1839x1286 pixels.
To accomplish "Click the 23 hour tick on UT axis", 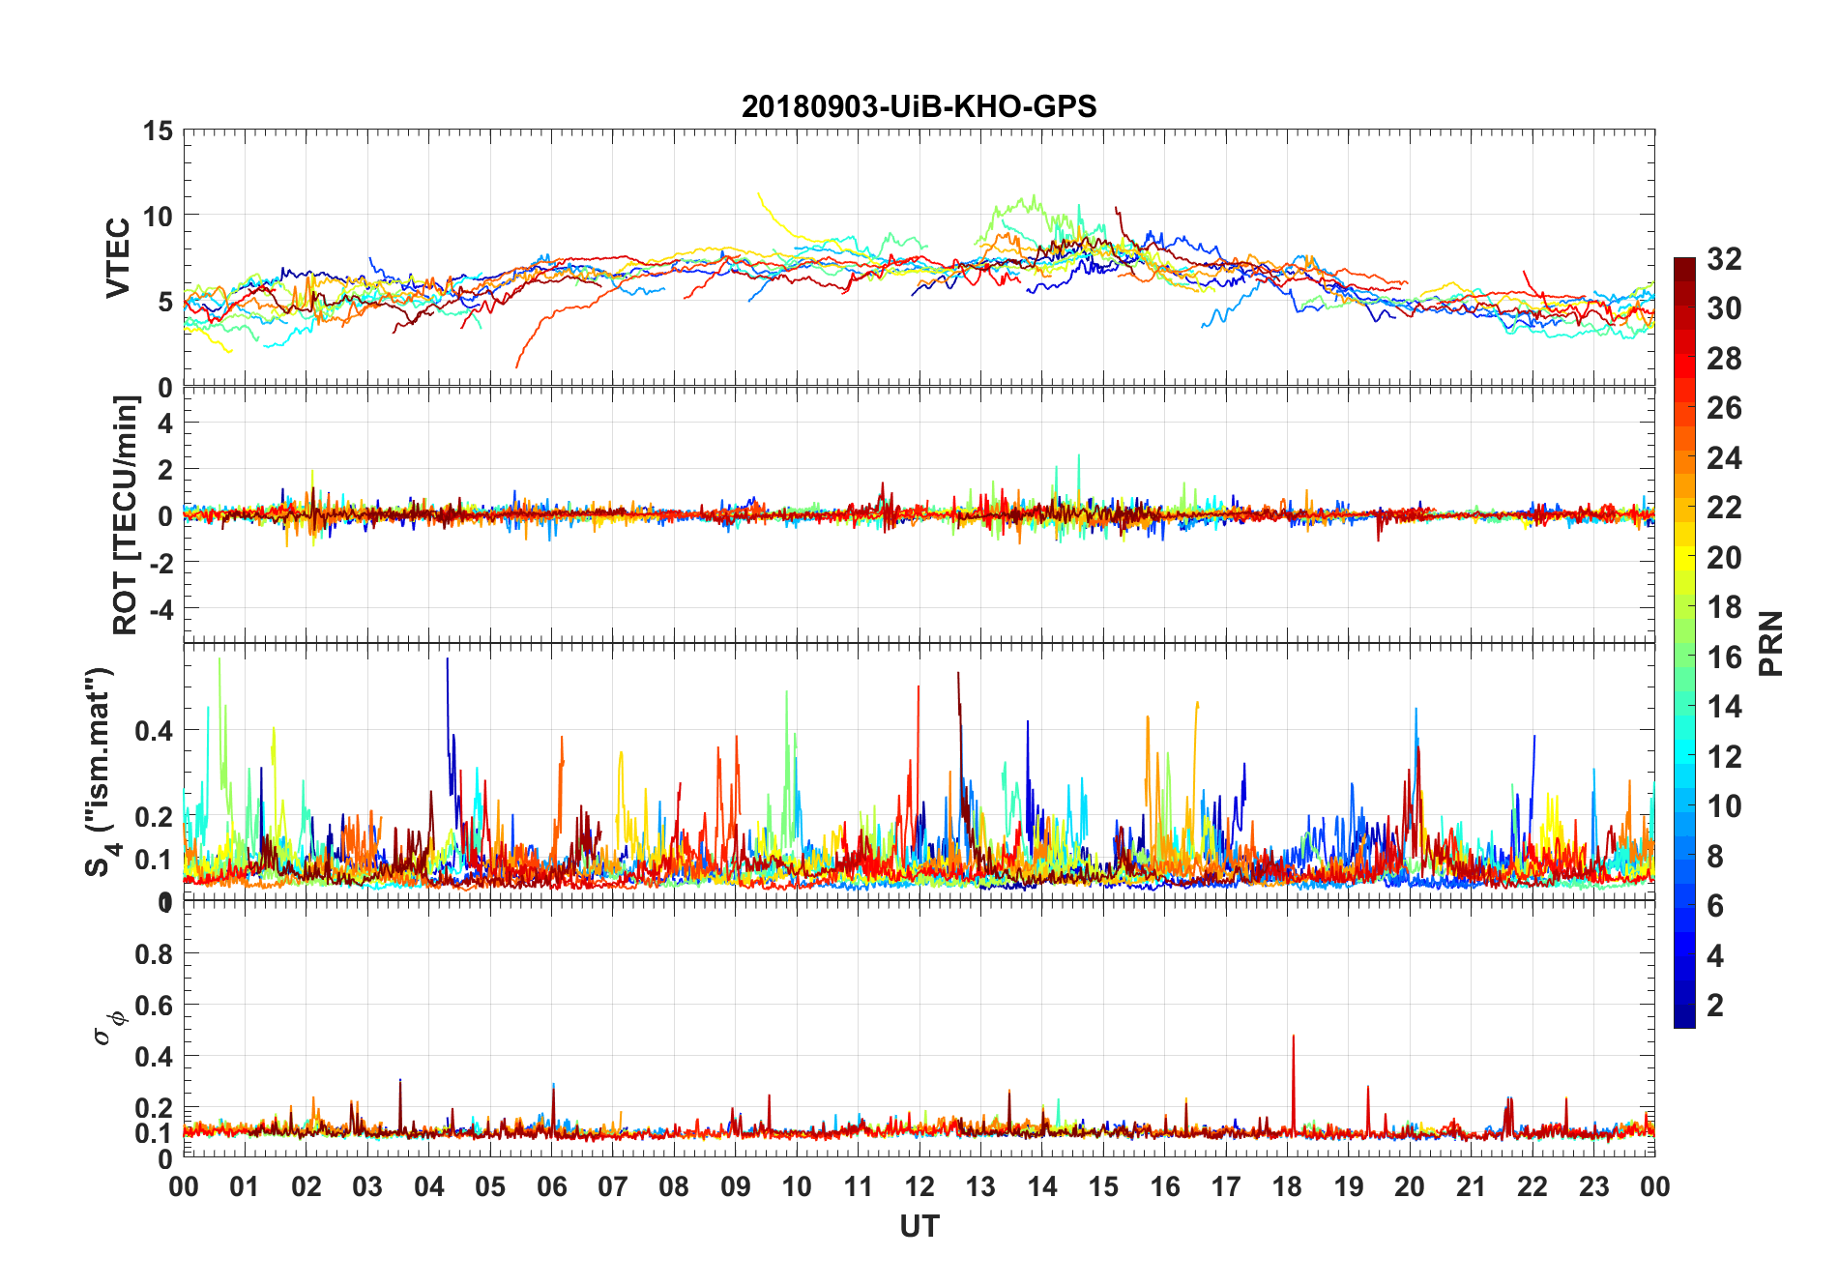I will 1593,1186.
